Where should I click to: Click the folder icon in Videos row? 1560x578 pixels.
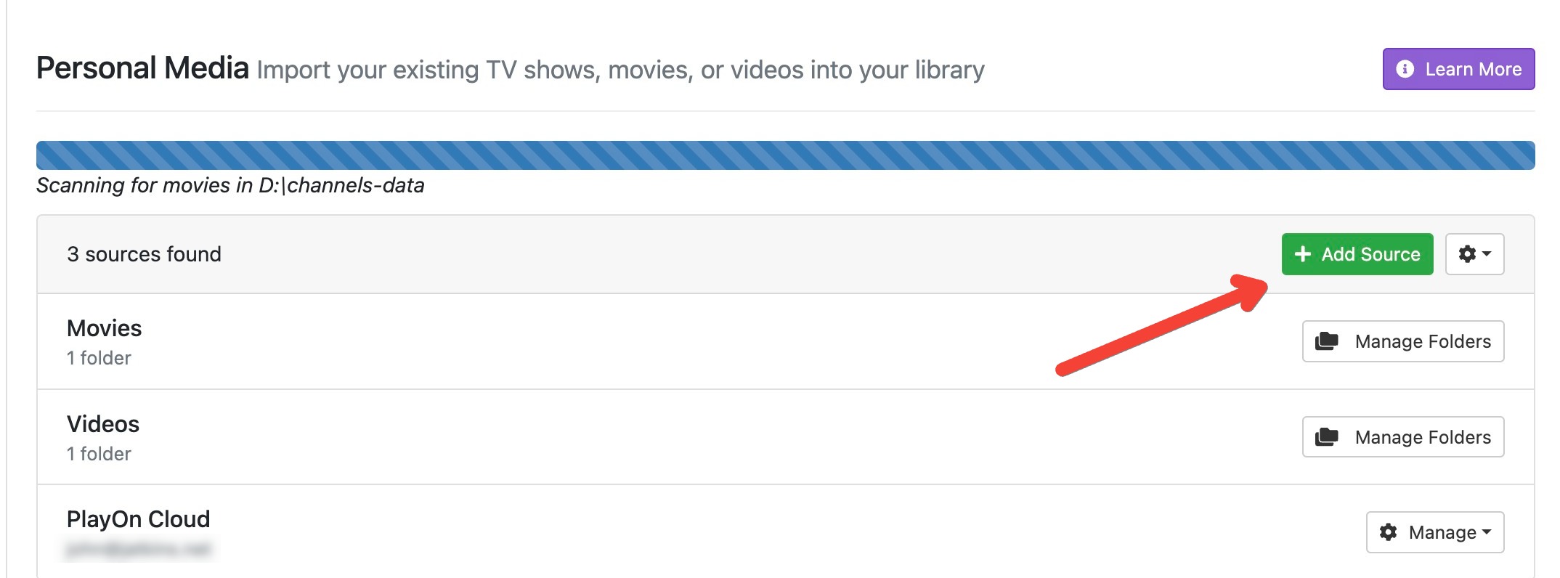pos(1327,437)
